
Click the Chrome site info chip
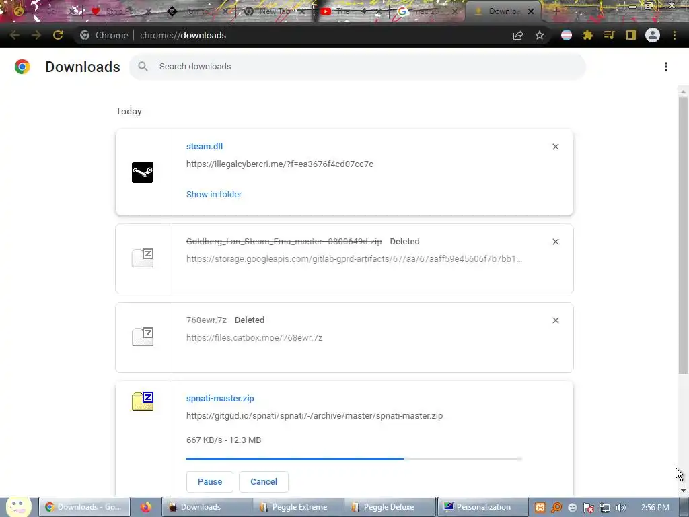pos(104,35)
